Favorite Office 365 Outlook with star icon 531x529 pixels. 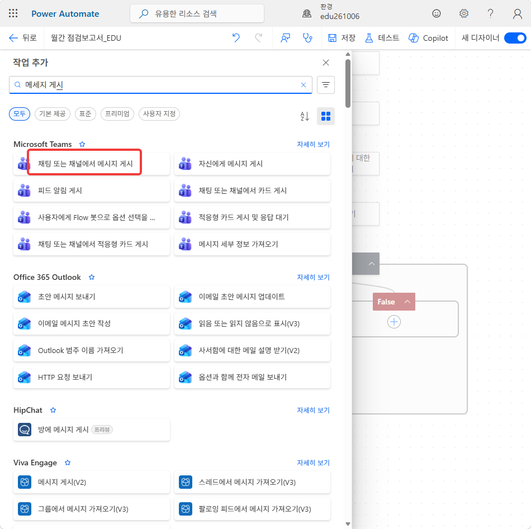pyautogui.click(x=92, y=277)
